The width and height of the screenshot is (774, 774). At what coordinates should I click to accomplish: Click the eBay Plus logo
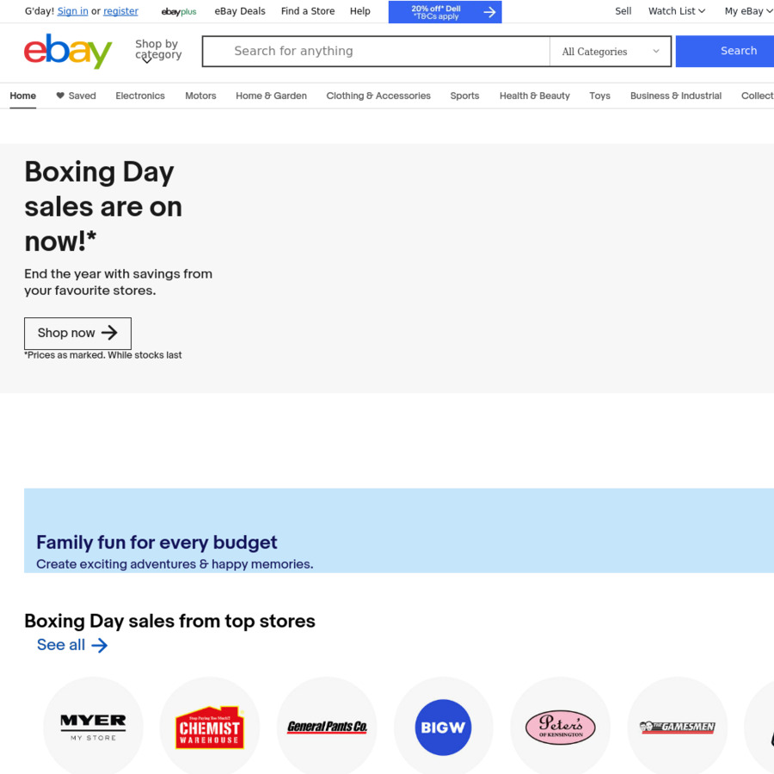(178, 11)
